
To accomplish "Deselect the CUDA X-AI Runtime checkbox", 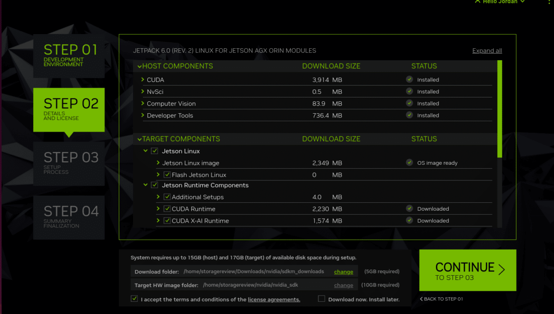I will pos(167,221).
